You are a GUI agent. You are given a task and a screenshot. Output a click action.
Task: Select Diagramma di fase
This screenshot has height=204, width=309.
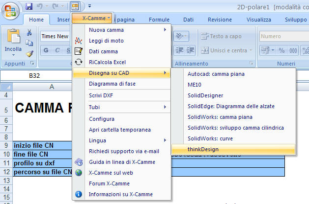coord(121,84)
